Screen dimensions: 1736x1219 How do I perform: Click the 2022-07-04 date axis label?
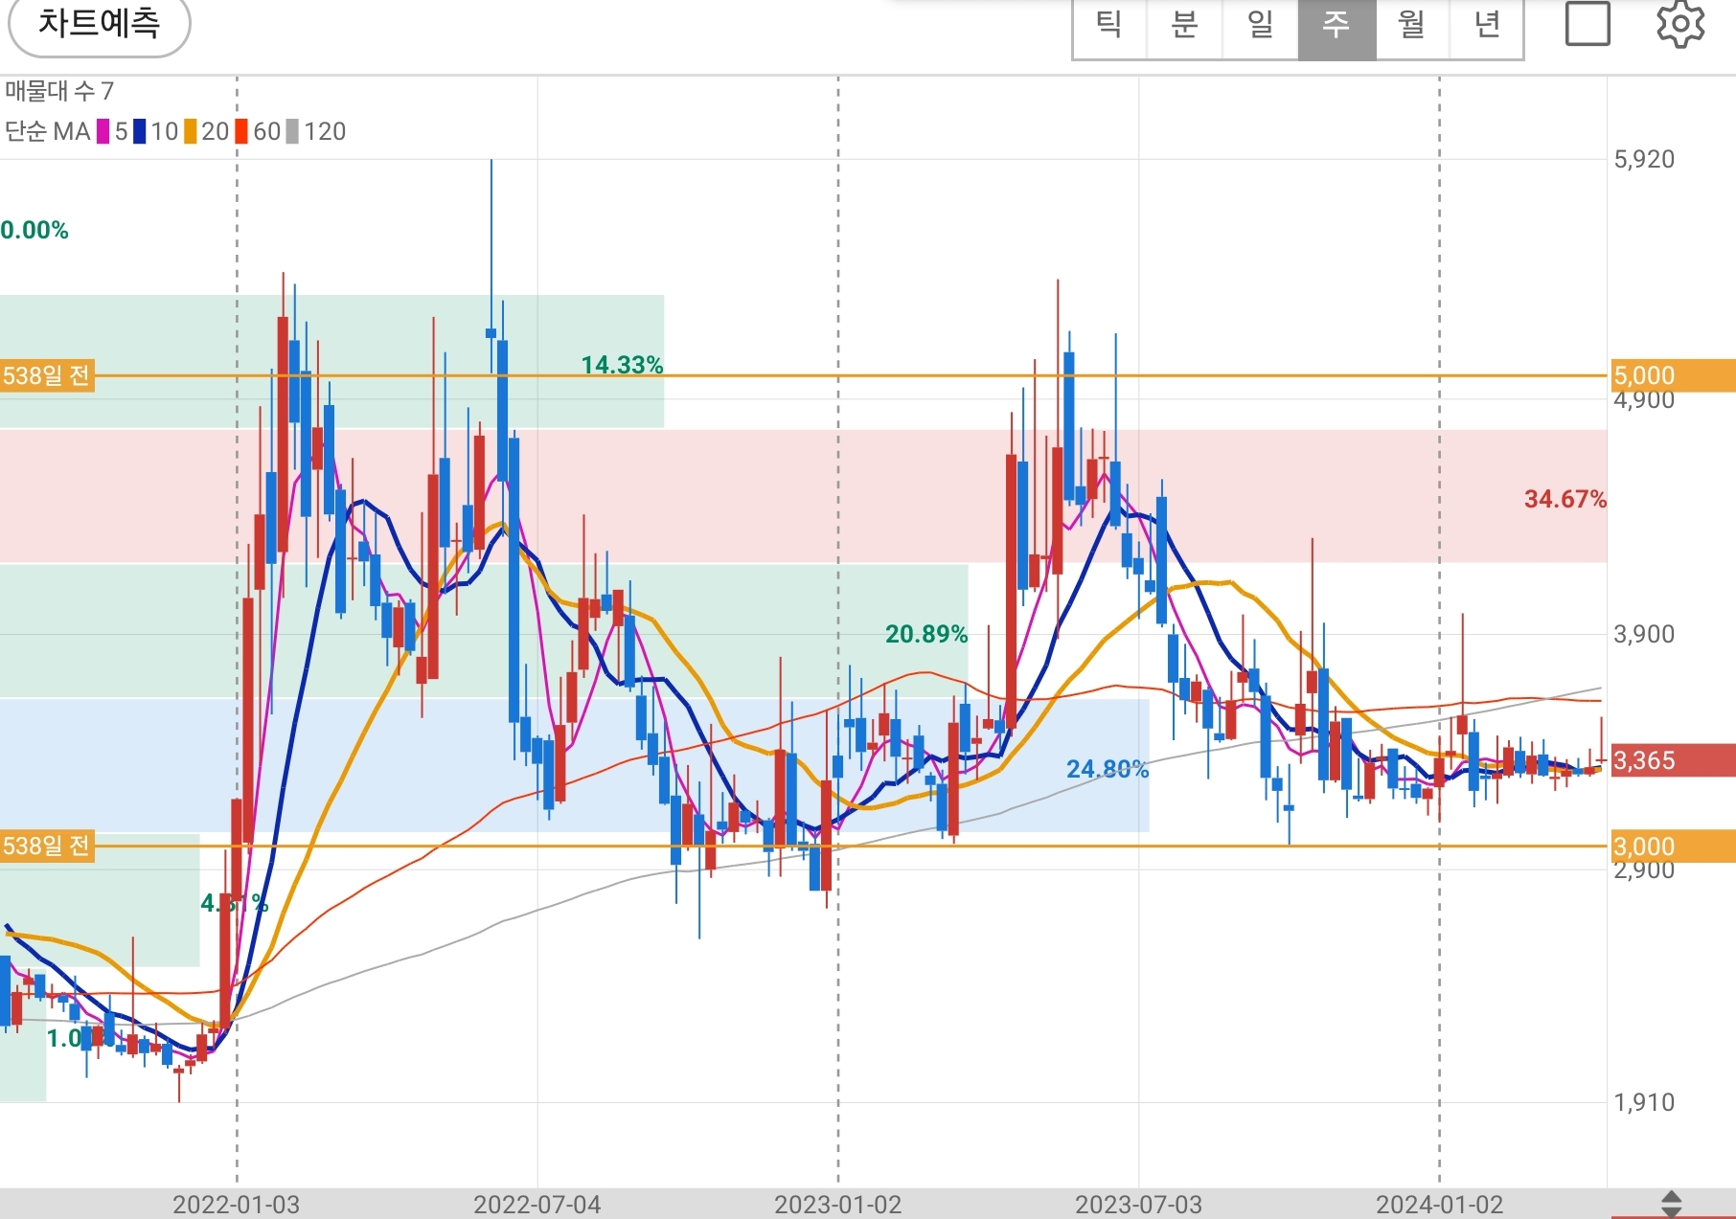[x=537, y=1204]
